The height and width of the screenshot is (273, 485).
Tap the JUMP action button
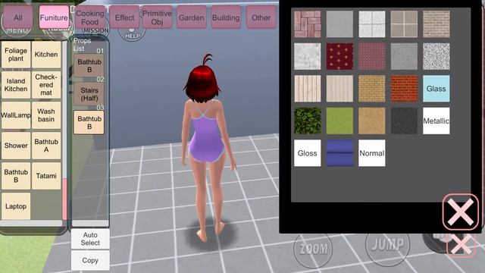click(387, 244)
